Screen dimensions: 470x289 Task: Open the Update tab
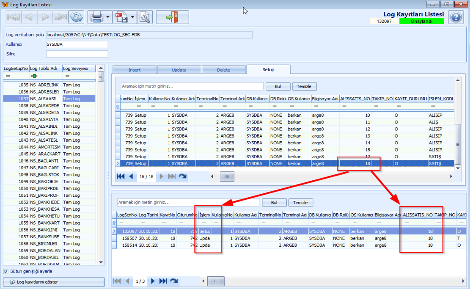pyautogui.click(x=179, y=70)
